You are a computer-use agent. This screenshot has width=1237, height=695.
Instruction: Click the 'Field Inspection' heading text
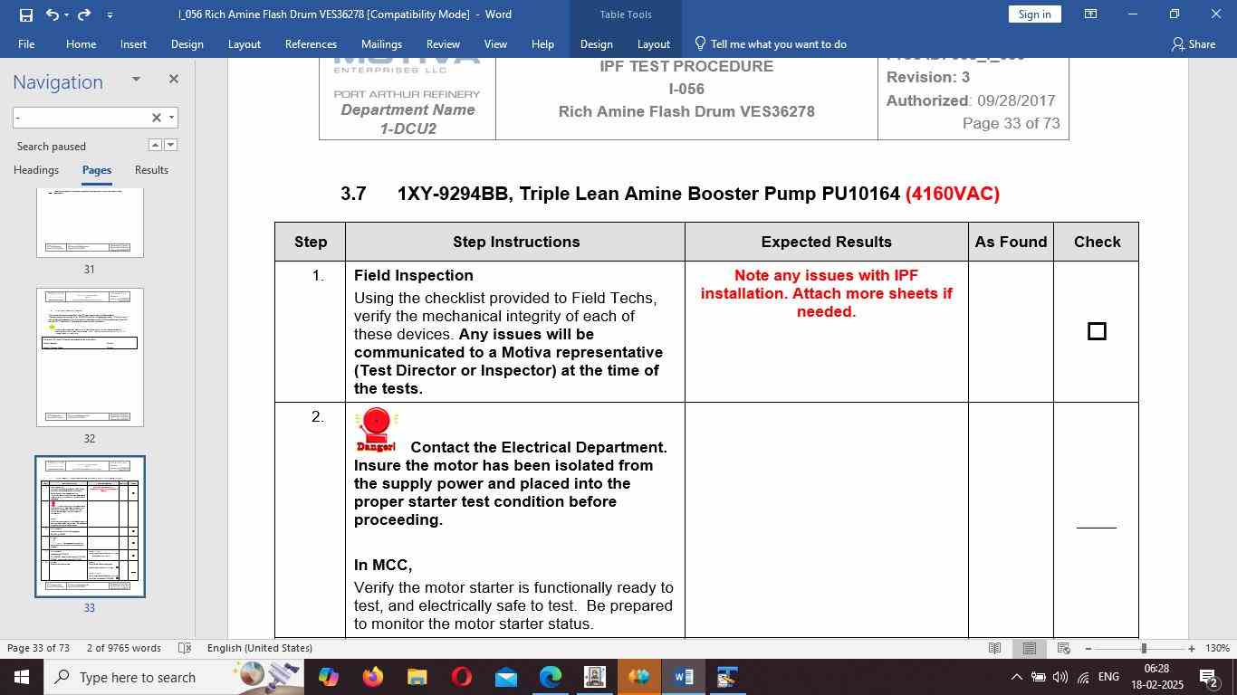click(414, 275)
